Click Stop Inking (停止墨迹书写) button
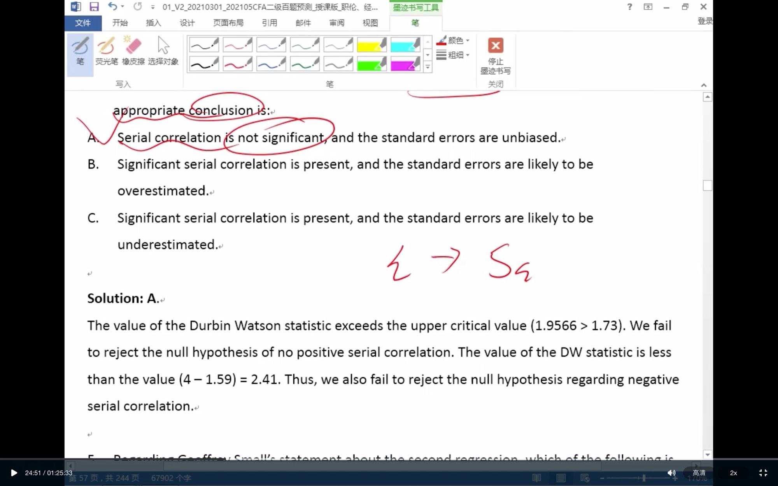Image resolution: width=778 pixels, height=486 pixels. tap(495, 55)
